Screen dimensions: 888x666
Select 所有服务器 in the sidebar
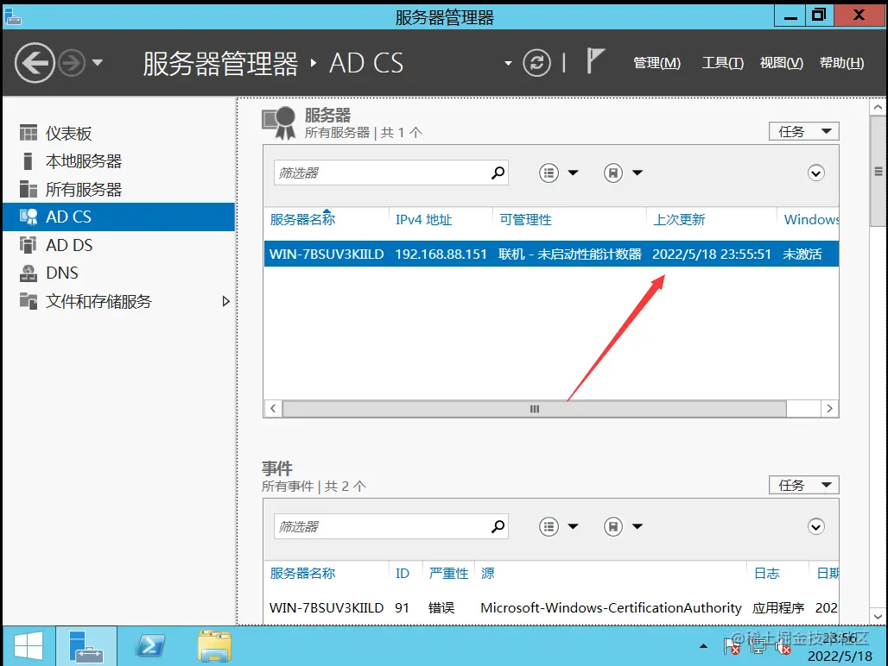point(119,190)
